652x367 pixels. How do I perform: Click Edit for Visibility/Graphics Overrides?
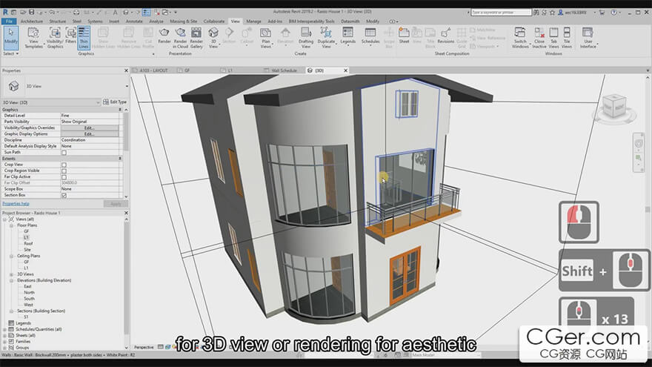[89, 128]
